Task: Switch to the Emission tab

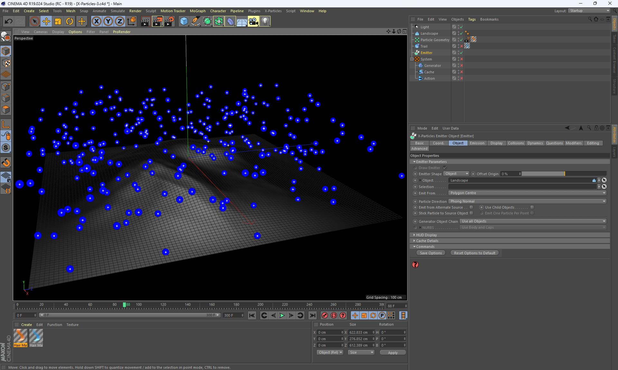Action: (477, 143)
